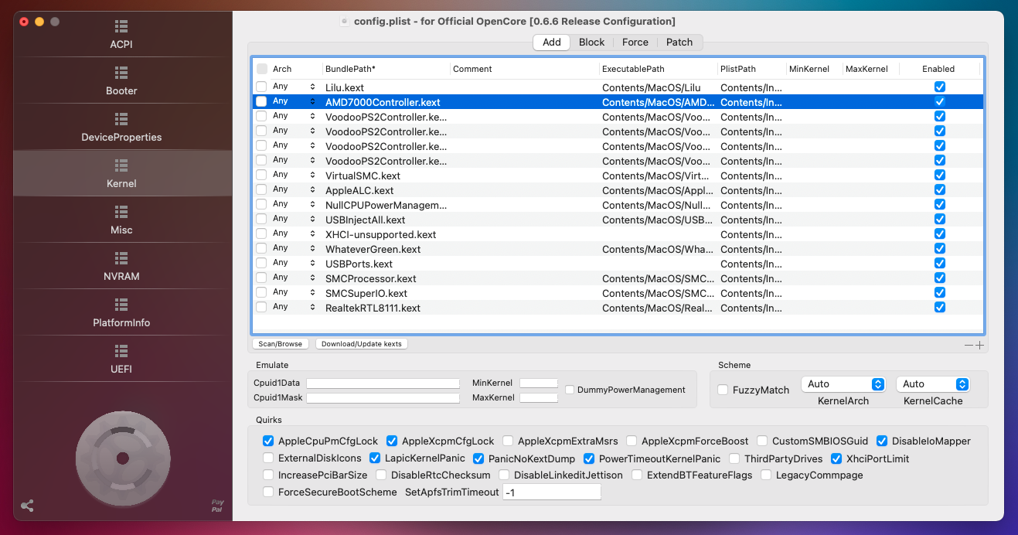Open the KernelArch dropdown
Viewport: 1018px width, 535px height.
point(843,384)
